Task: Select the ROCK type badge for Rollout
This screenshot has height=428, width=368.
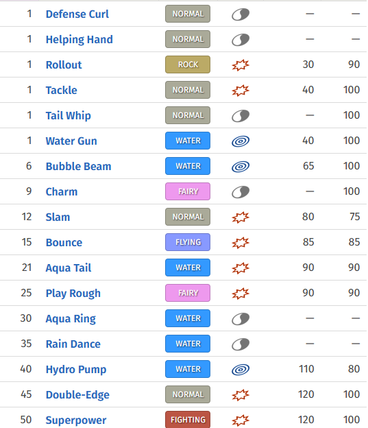Action: coord(188,64)
